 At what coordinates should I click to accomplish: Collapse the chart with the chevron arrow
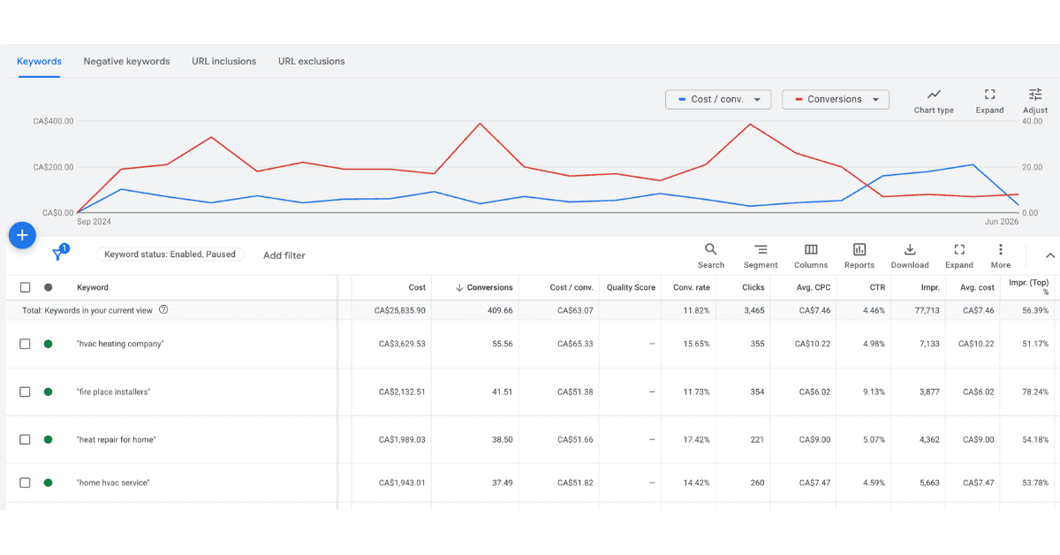click(x=1050, y=255)
